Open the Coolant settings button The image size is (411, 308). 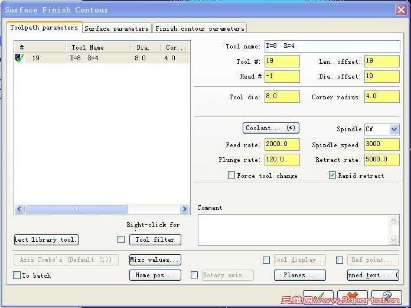tap(271, 128)
